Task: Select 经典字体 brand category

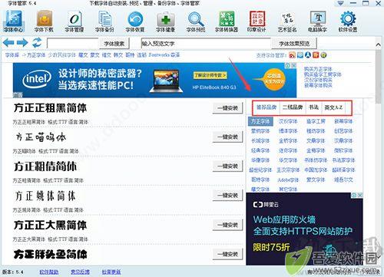Action: [260, 150]
